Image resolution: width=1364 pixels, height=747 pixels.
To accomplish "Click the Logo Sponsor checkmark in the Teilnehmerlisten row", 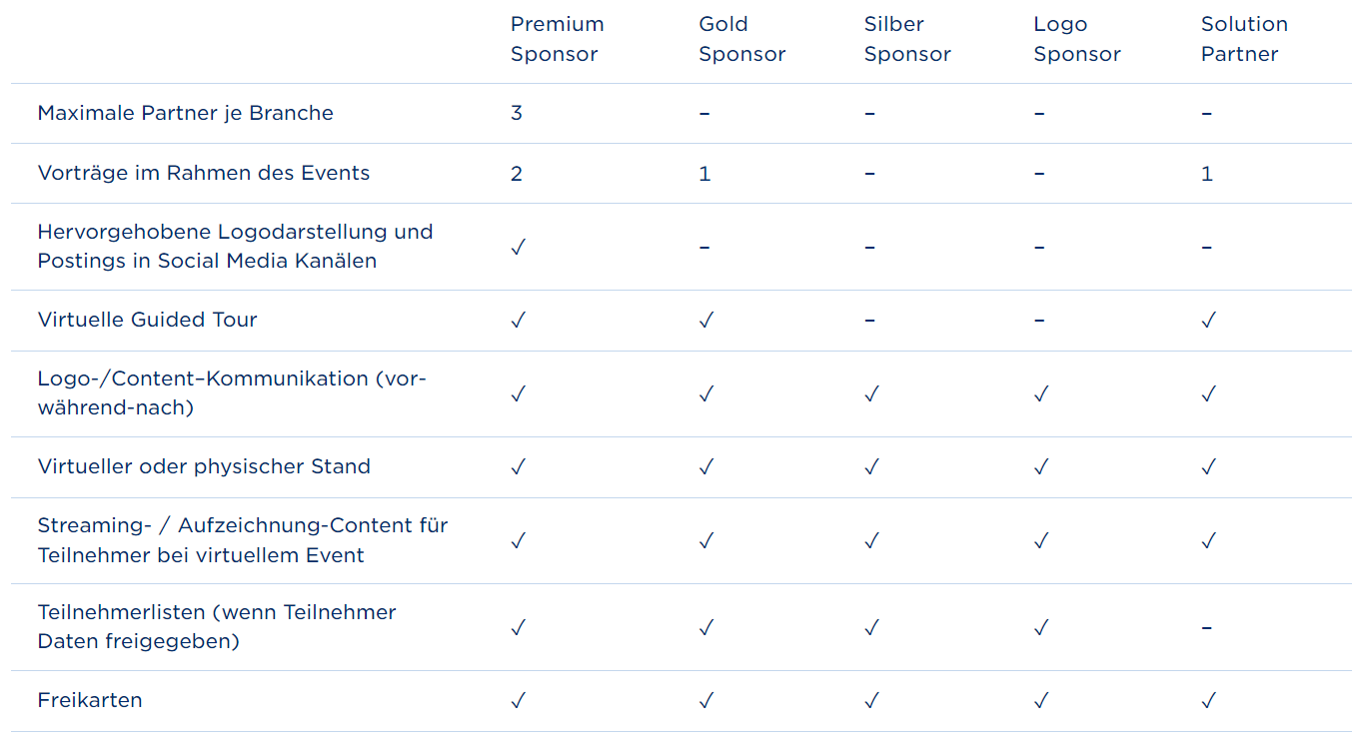I will tap(1041, 628).
